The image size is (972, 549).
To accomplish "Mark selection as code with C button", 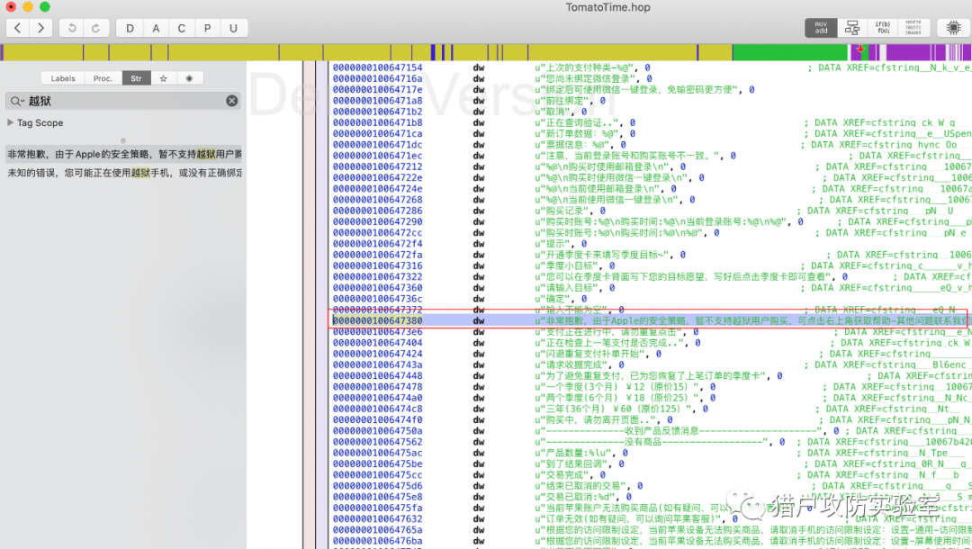I will (x=182, y=28).
